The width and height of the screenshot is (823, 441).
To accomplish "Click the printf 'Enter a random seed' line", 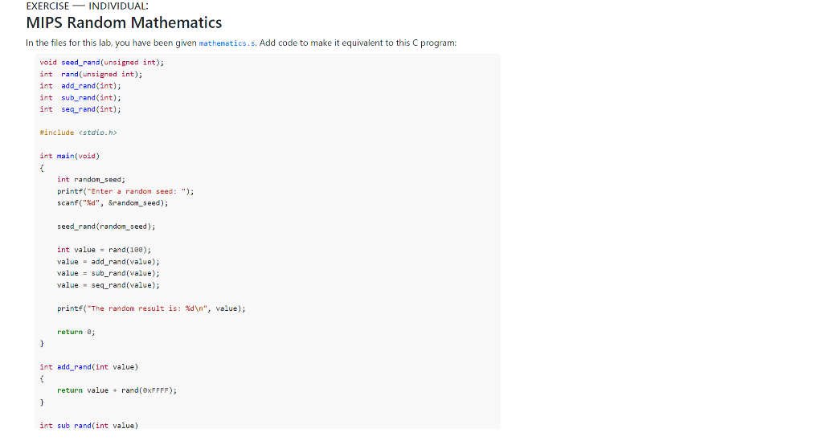I will 125,191.
